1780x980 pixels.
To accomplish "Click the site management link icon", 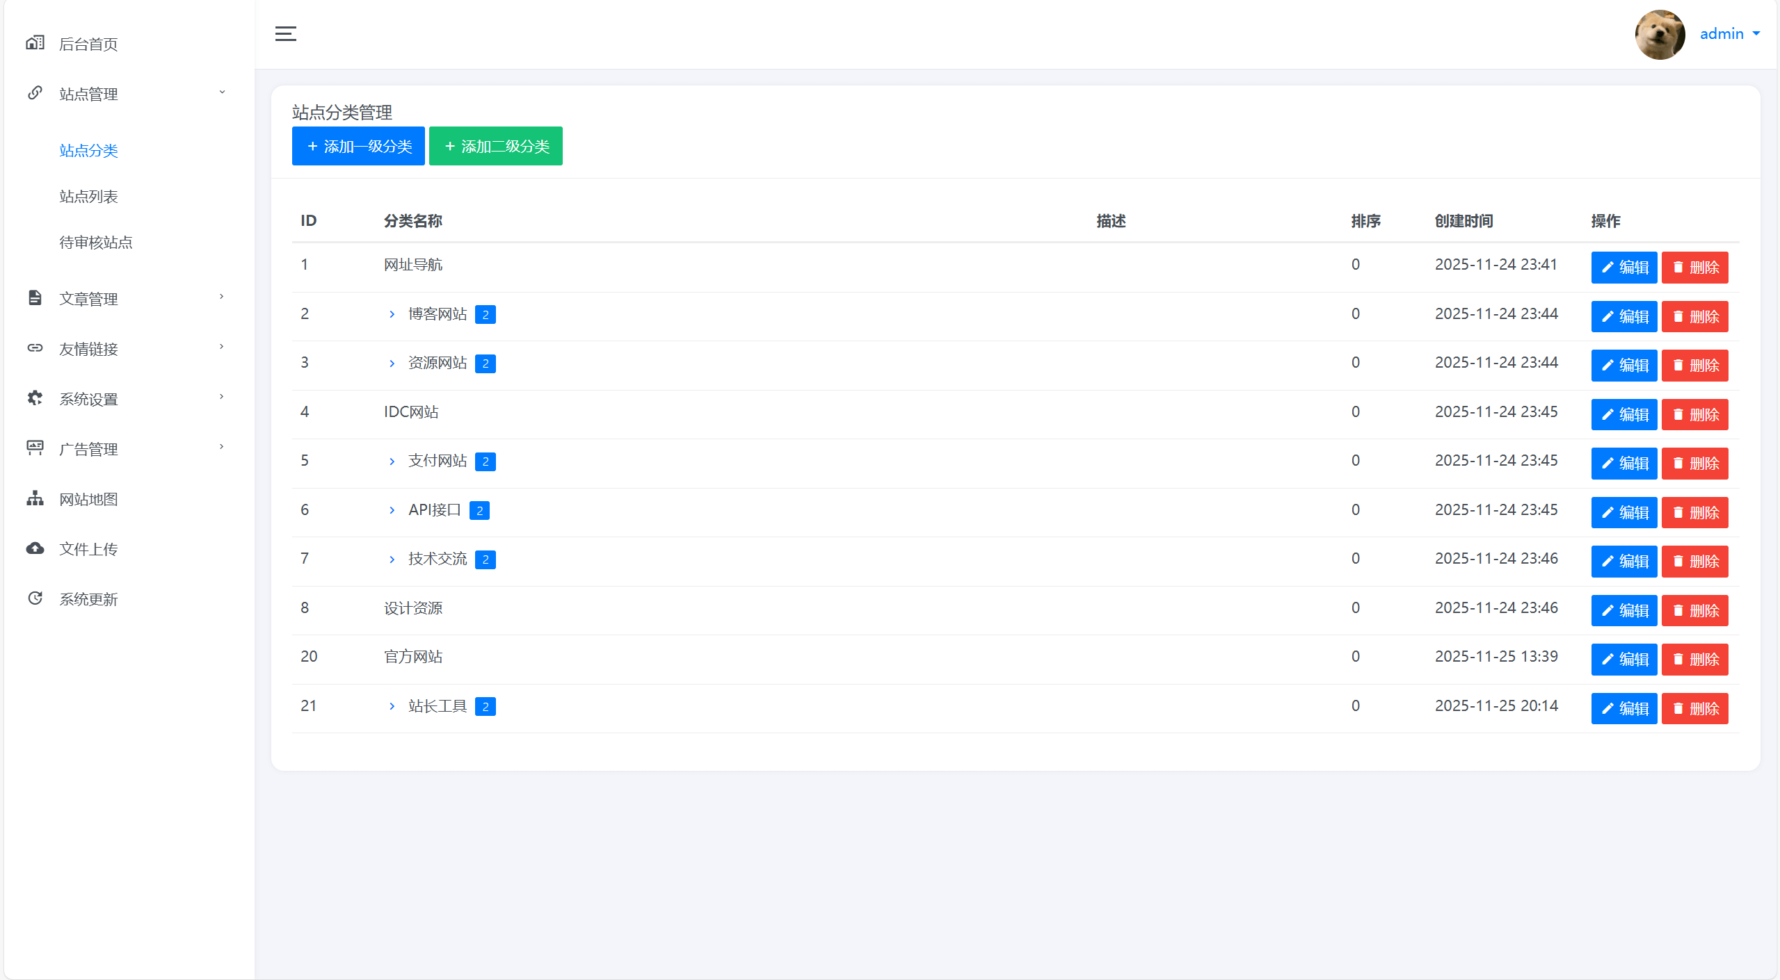I will pyautogui.click(x=35, y=93).
